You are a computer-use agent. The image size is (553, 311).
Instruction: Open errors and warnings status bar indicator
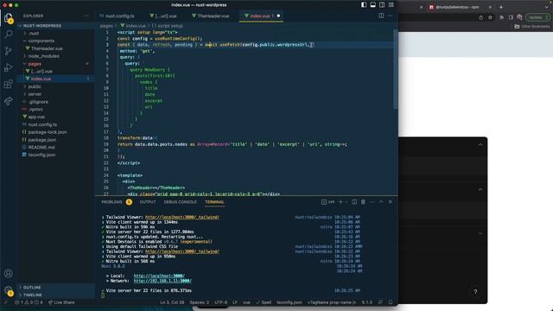tap(29, 302)
